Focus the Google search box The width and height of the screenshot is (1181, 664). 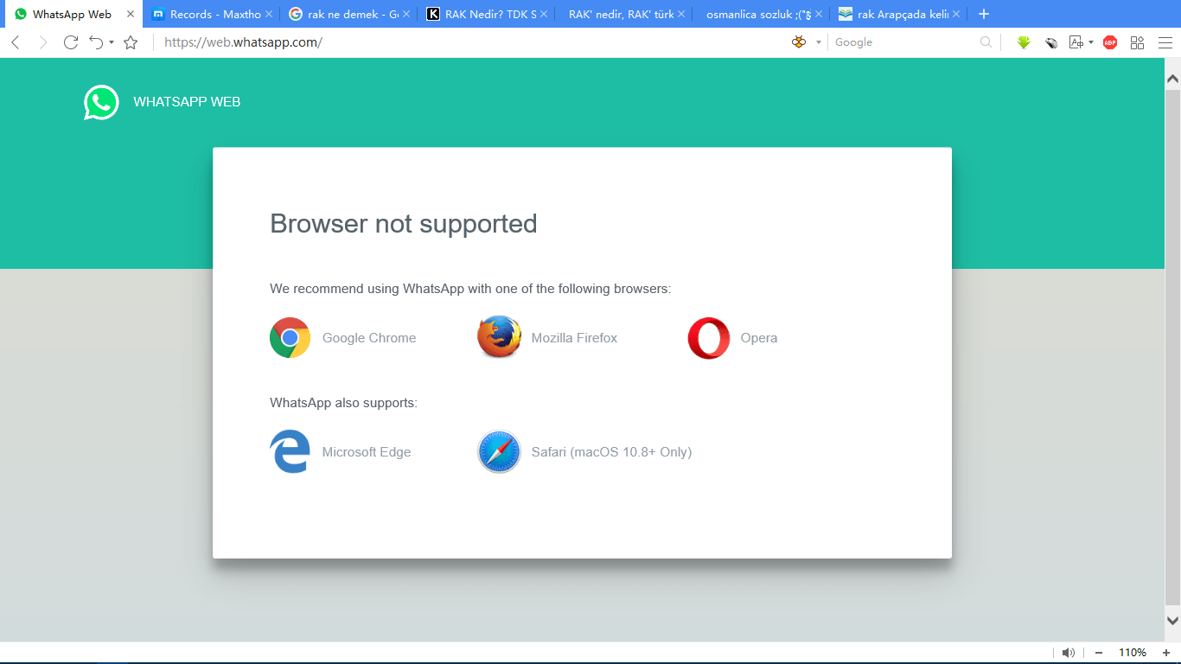click(x=903, y=42)
